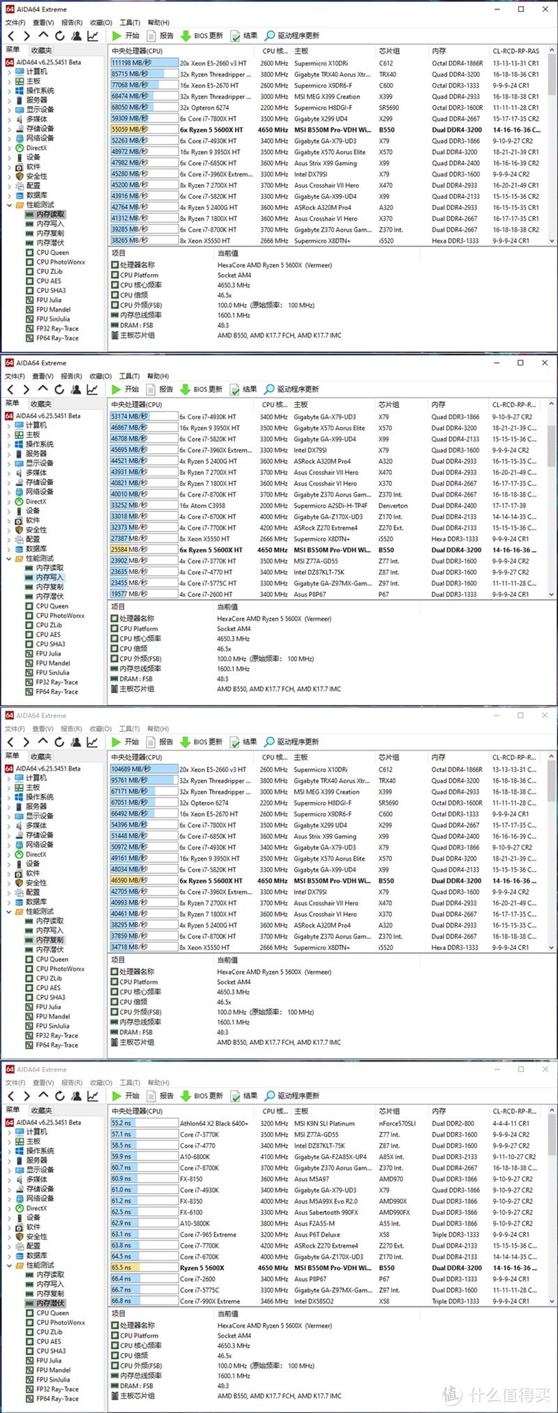Click 报告 report in the top window toolbar
The height and width of the screenshot is (1413, 558).
(x=160, y=36)
